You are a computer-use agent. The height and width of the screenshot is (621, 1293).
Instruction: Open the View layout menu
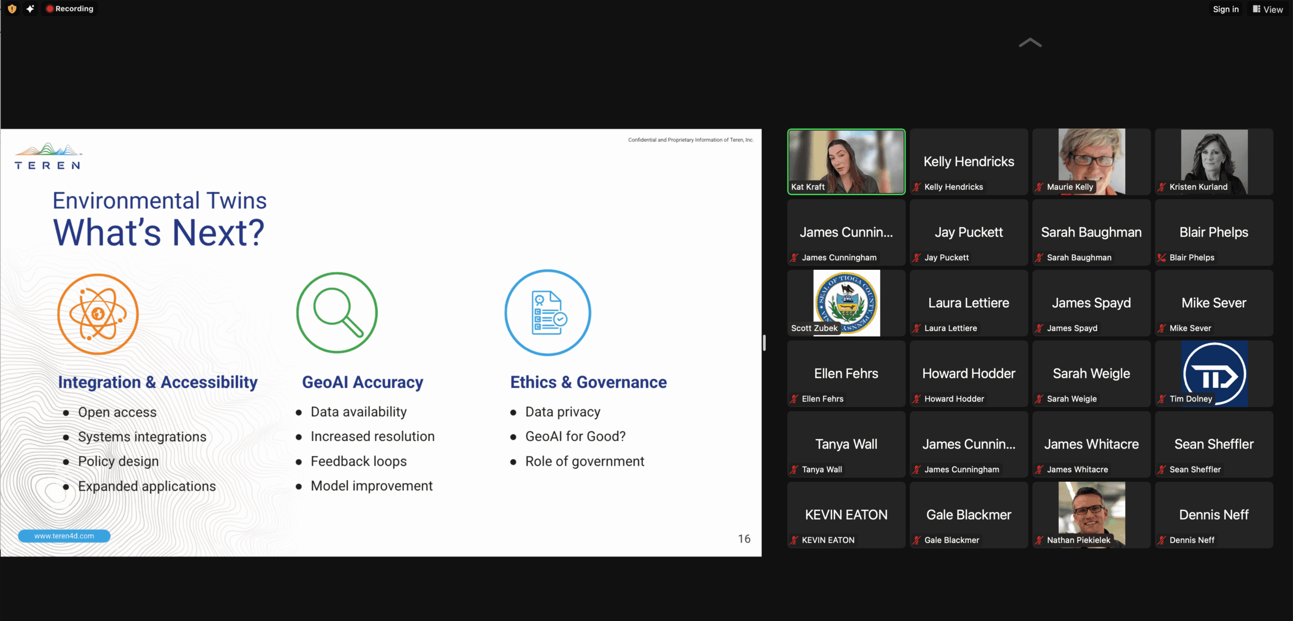click(1268, 9)
